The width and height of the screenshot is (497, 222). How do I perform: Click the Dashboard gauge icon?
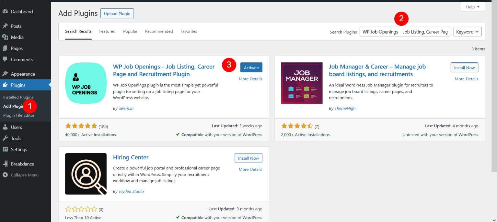pos(5,12)
